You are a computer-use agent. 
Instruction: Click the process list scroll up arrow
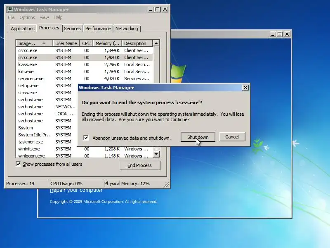coord(156,43)
